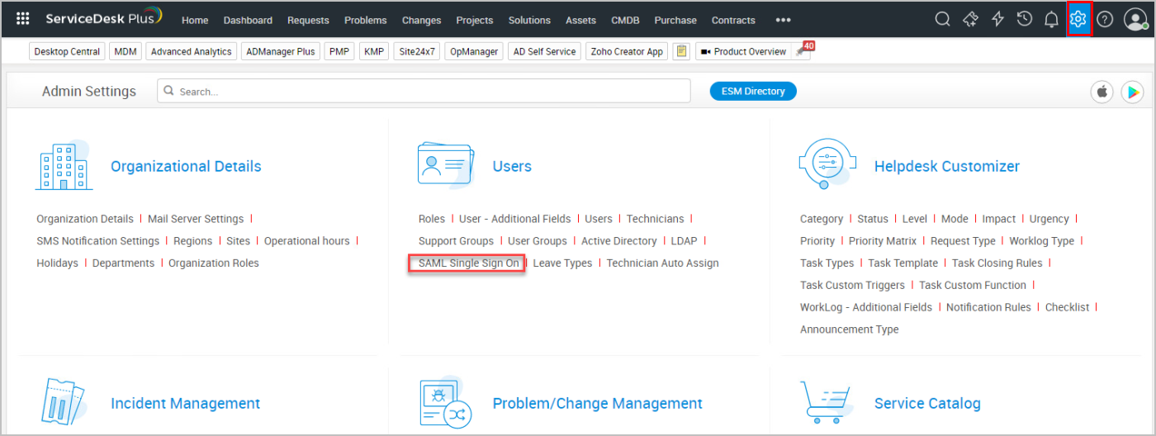Click the notepad icon in shortcuts bar
The width and height of the screenshot is (1156, 436).
(681, 51)
